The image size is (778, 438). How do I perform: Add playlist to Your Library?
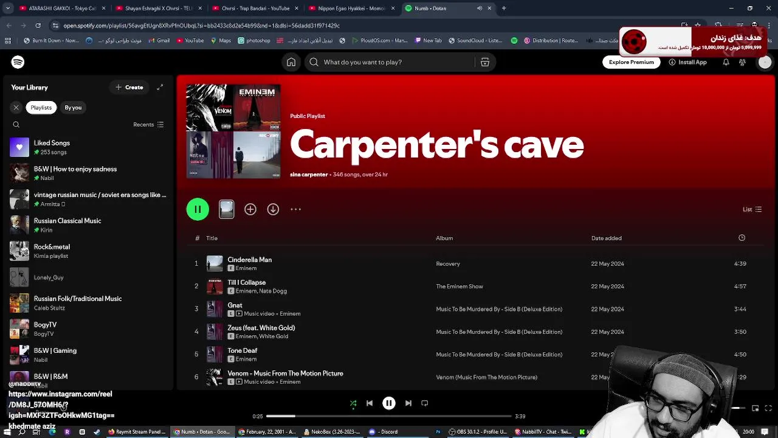pyautogui.click(x=250, y=209)
